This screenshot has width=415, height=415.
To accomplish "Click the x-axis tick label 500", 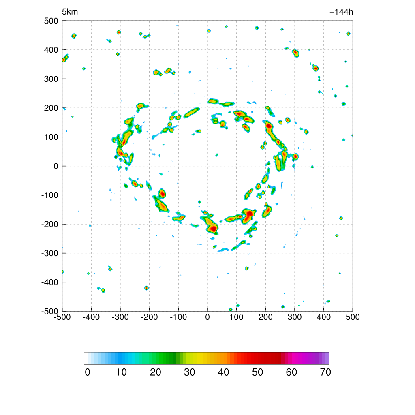I will pos(353,317).
